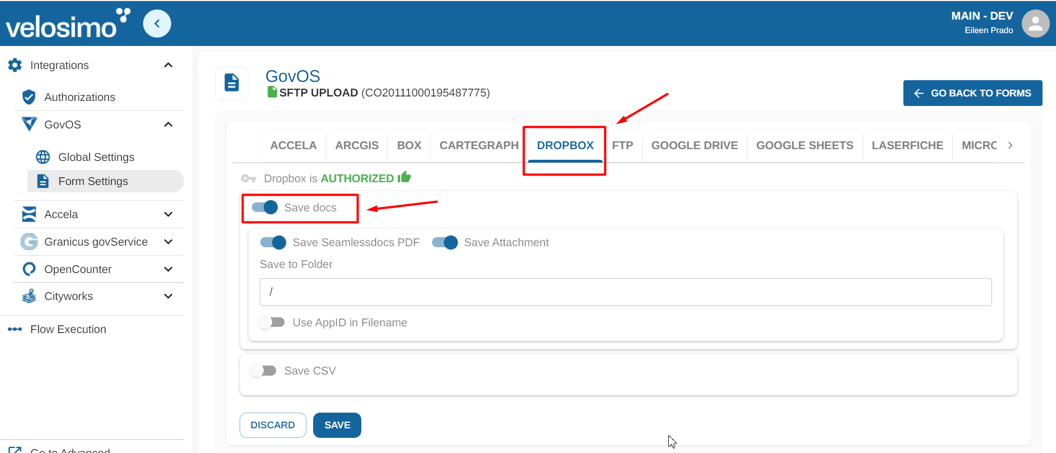
Task: Expand the OpenCounter menu chevron
Action: coord(168,269)
